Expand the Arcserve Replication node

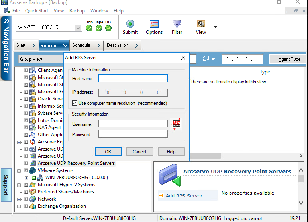click(19, 142)
